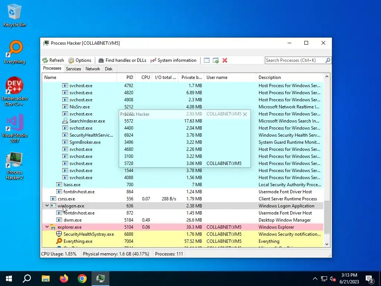Click the Refresh toolbar button

coord(53,60)
